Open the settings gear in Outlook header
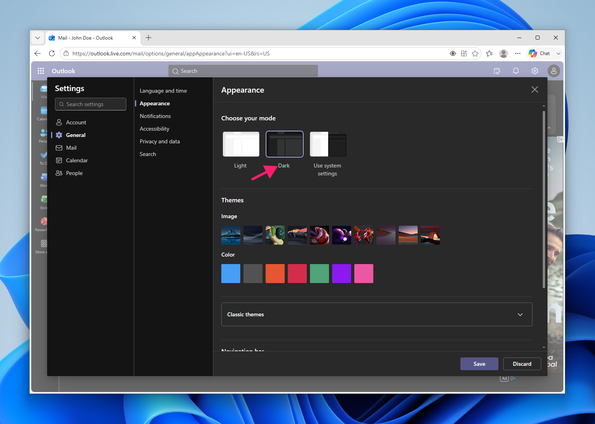Viewport: 595px width, 424px height. [x=535, y=71]
